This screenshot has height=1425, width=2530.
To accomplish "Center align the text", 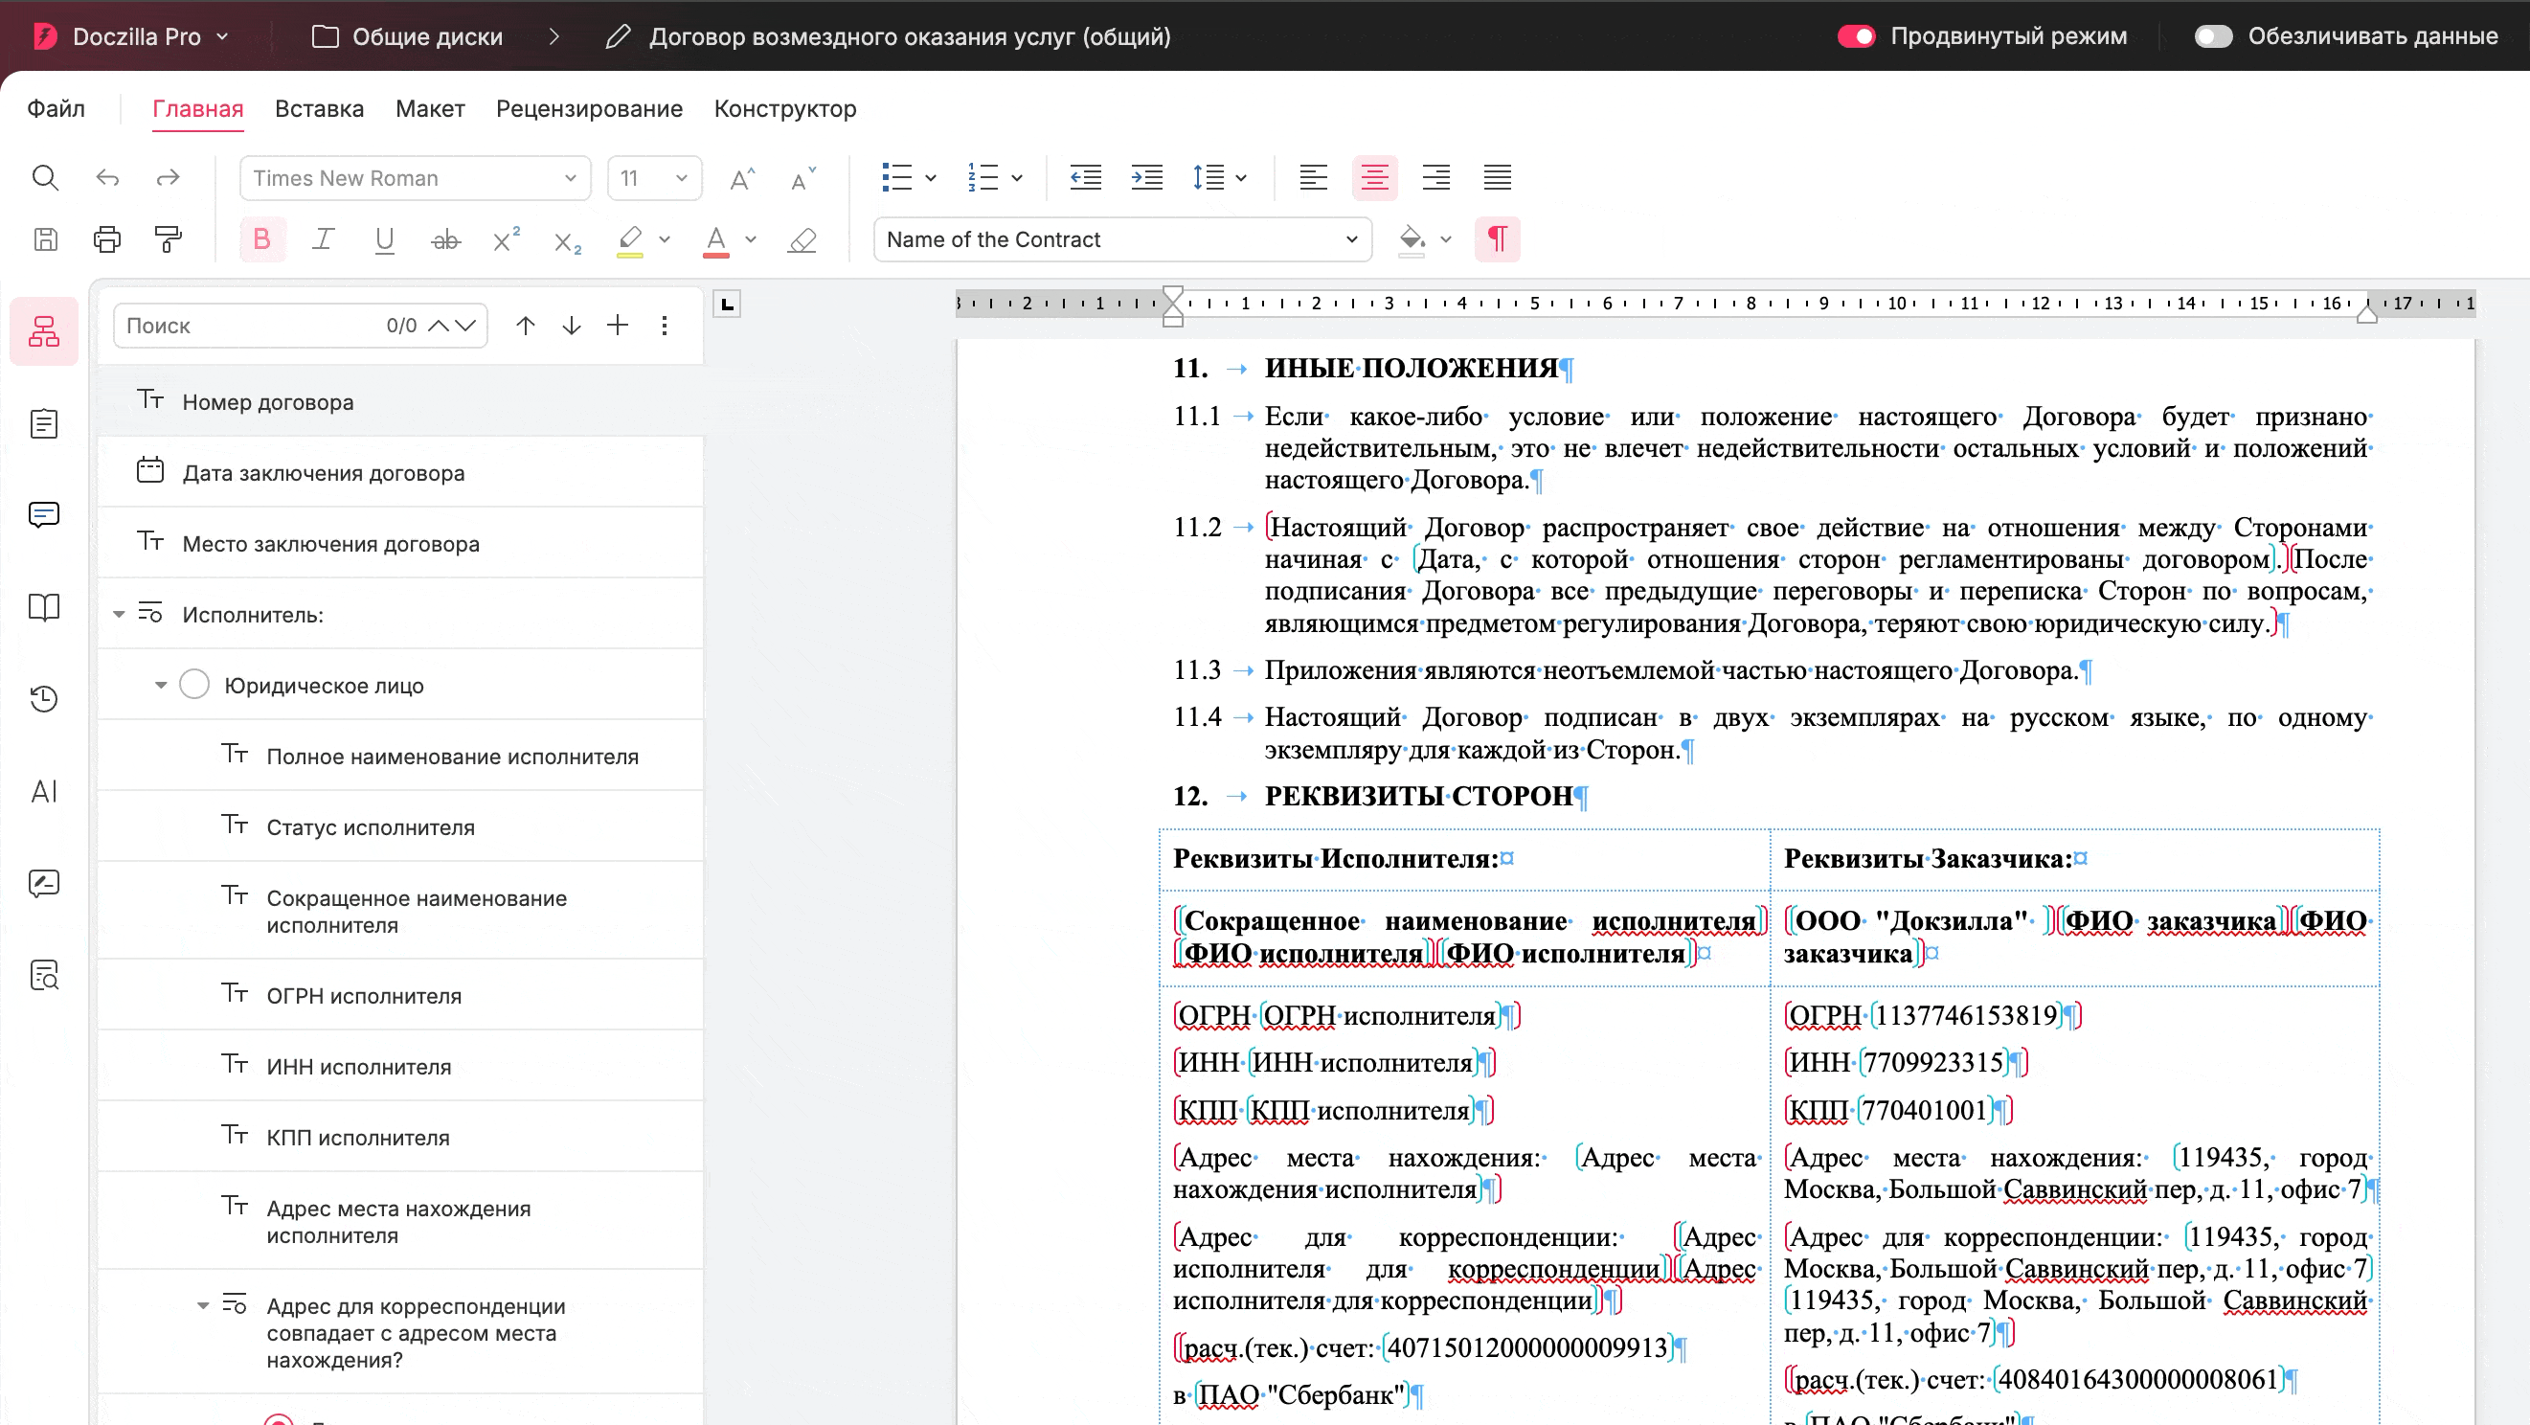I will point(1374,178).
